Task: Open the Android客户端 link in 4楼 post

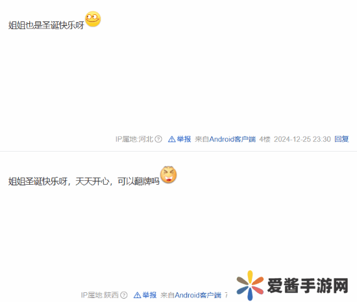Action: coord(232,139)
